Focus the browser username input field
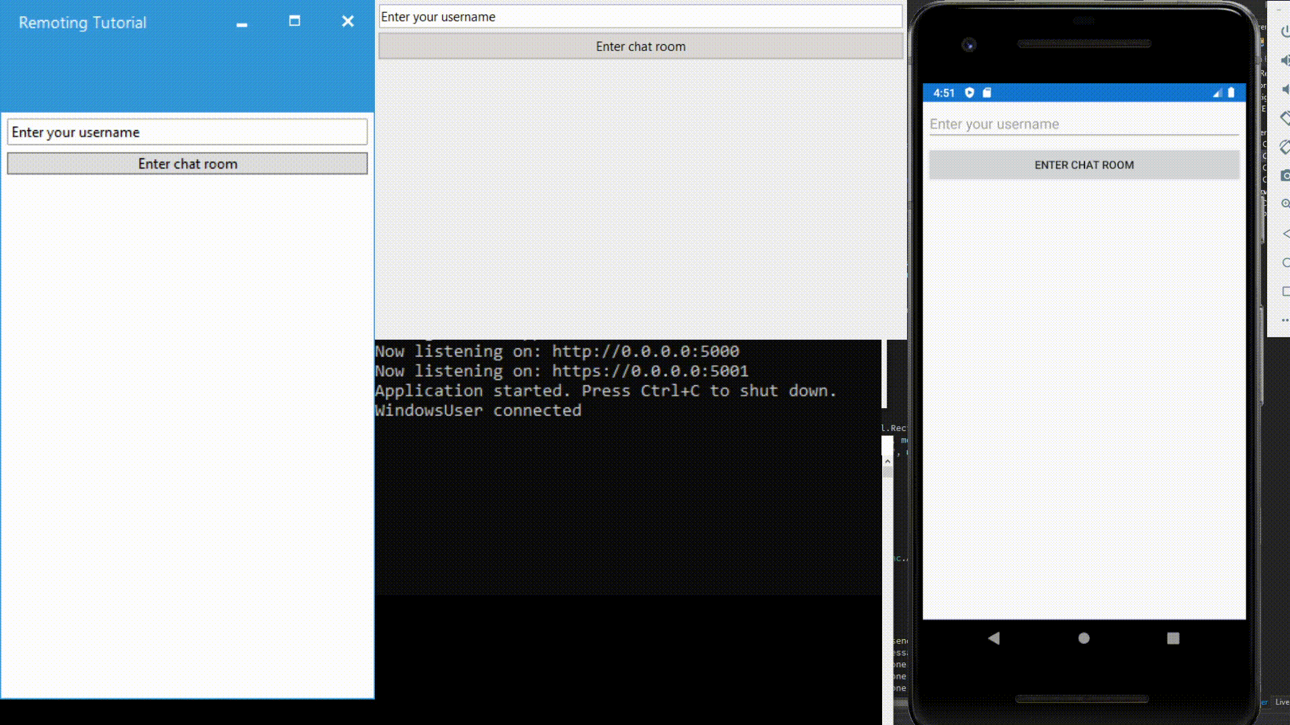This screenshot has height=725, width=1290. tap(640, 17)
